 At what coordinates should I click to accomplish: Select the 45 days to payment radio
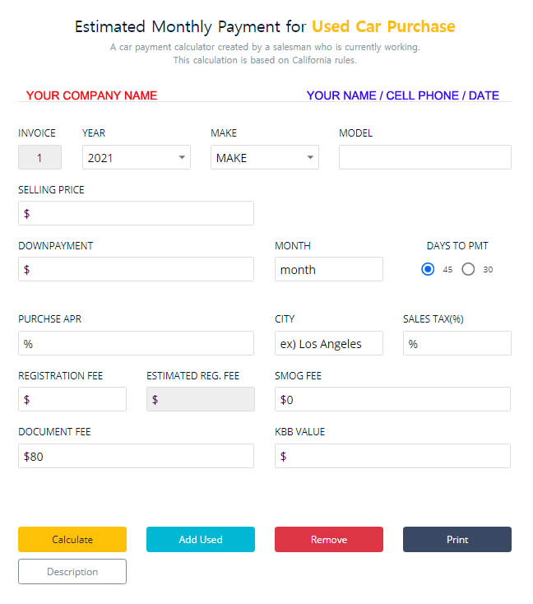pos(428,269)
